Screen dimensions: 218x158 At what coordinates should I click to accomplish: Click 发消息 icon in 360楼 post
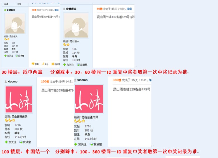pyautogui.click(x=91, y=144)
